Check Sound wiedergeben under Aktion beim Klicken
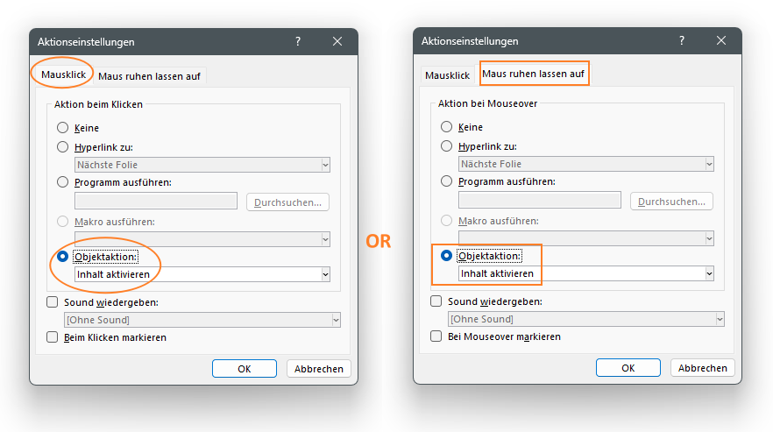 pos(52,302)
